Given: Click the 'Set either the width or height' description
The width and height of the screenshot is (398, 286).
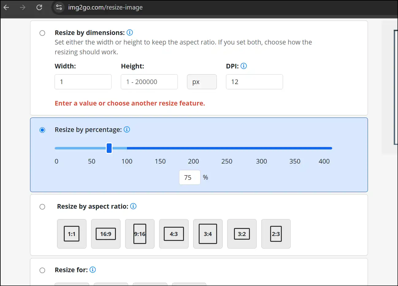Looking at the screenshot, I should (183, 47).
